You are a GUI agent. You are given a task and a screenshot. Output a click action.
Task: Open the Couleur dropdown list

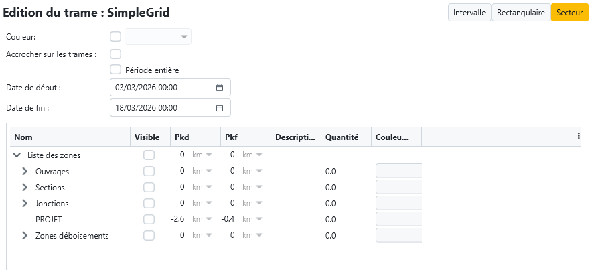(183, 37)
